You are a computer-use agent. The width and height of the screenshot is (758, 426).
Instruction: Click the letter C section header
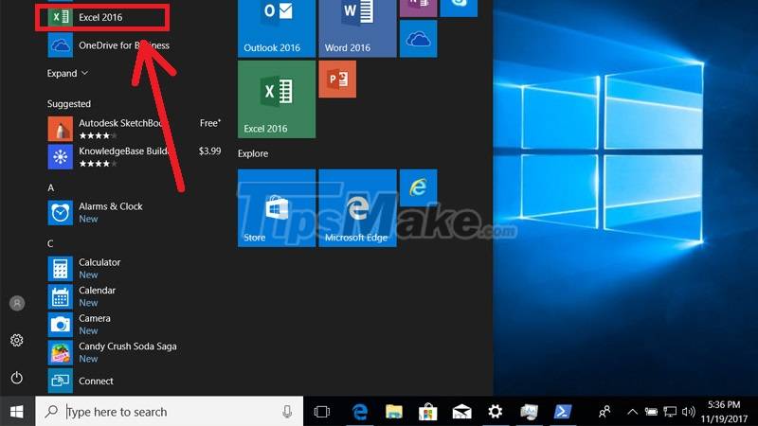[50, 244]
